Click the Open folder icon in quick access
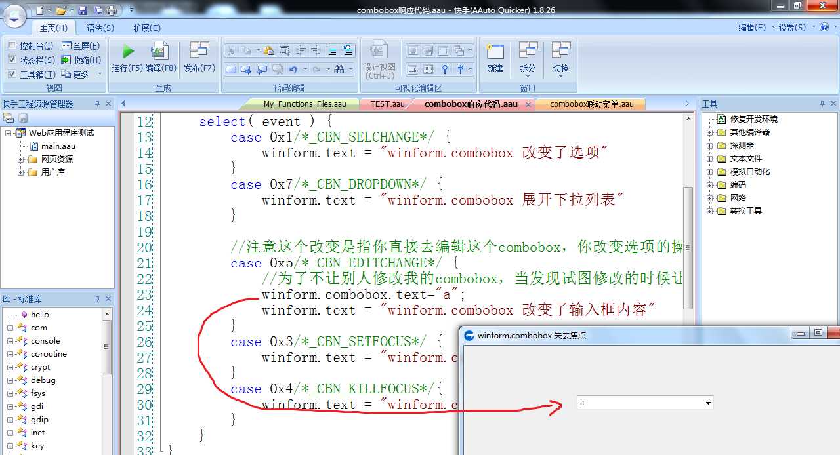 tap(60, 10)
